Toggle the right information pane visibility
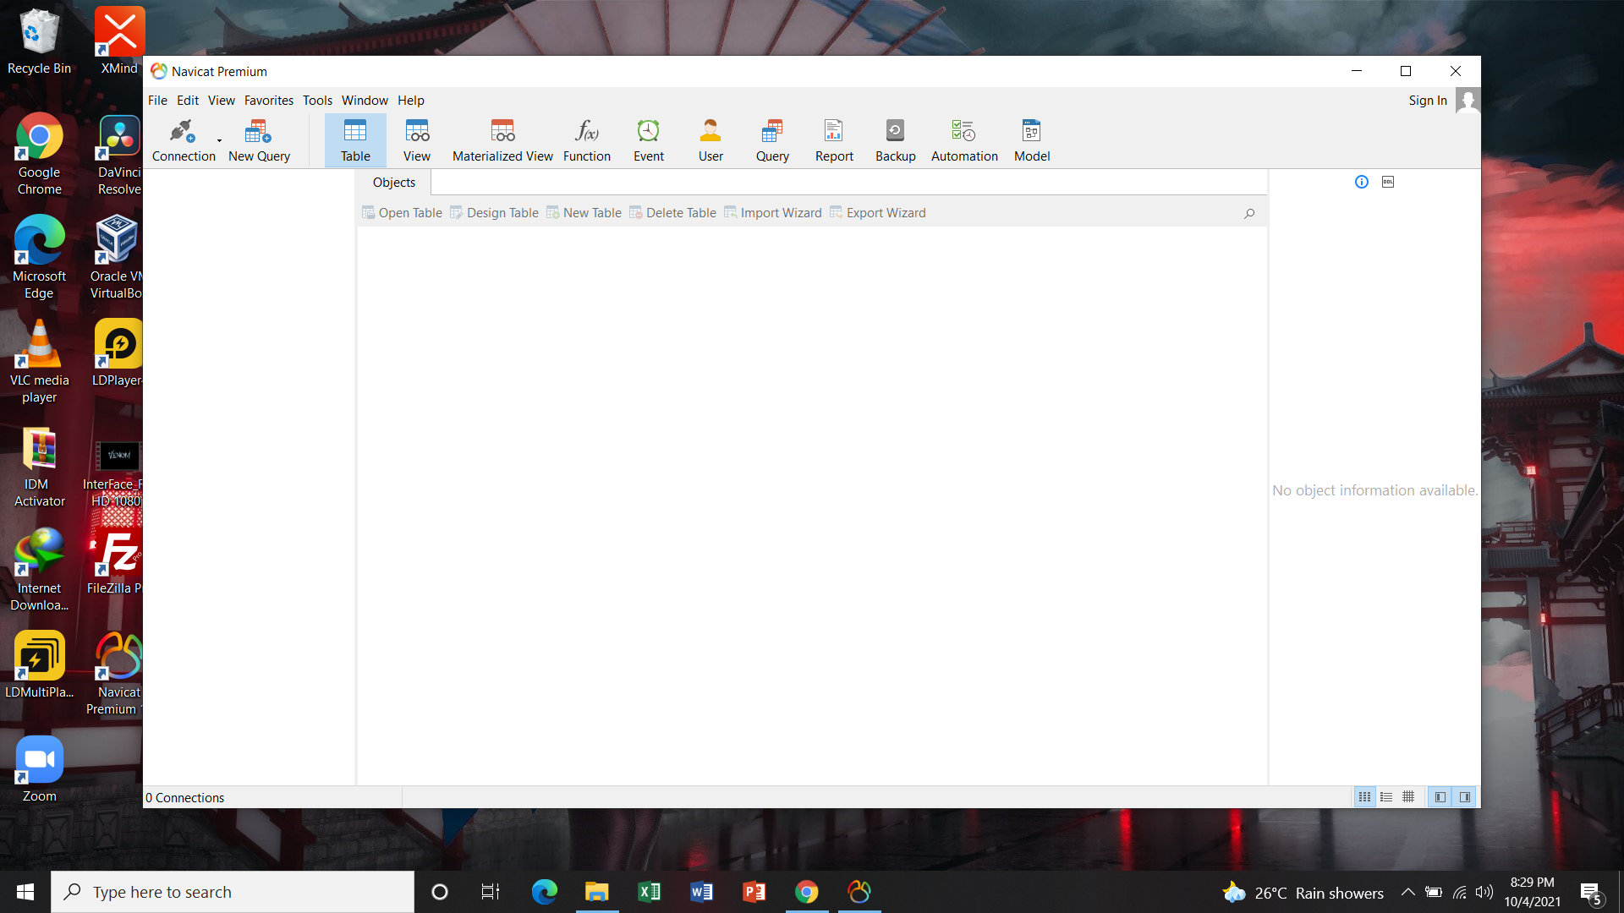Viewport: 1624px width, 913px height. (1465, 797)
